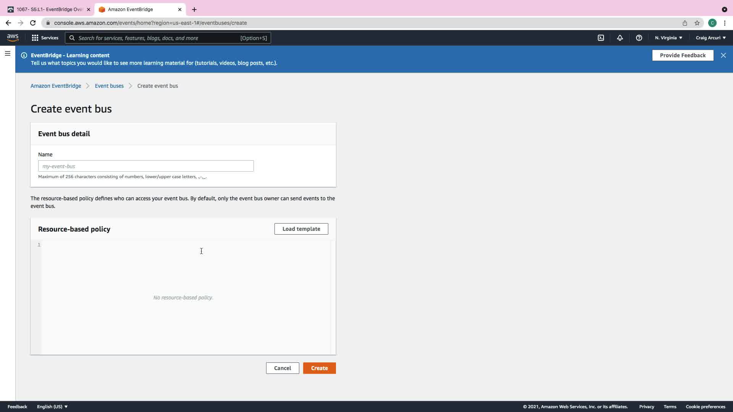Click the Load template button

pyautogui.click(x=301, y=229)
